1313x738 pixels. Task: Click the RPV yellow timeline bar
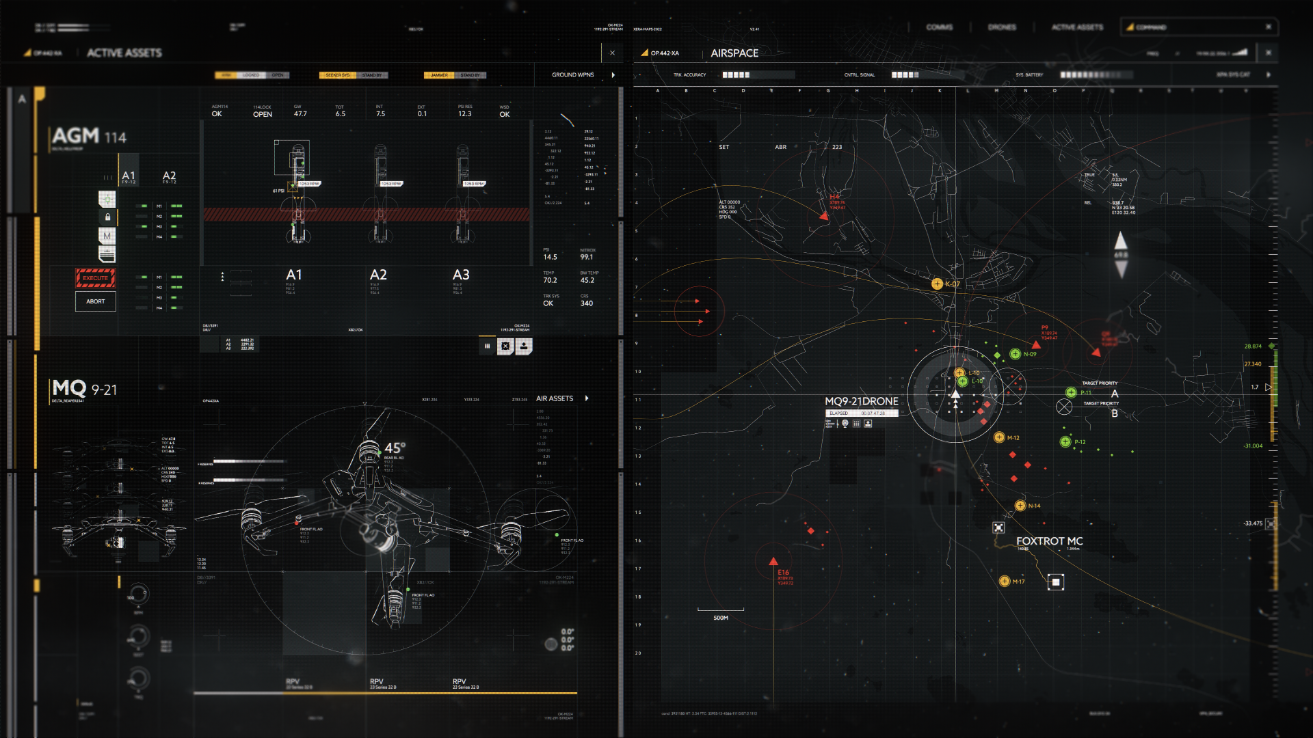click(x=429, y=693)
